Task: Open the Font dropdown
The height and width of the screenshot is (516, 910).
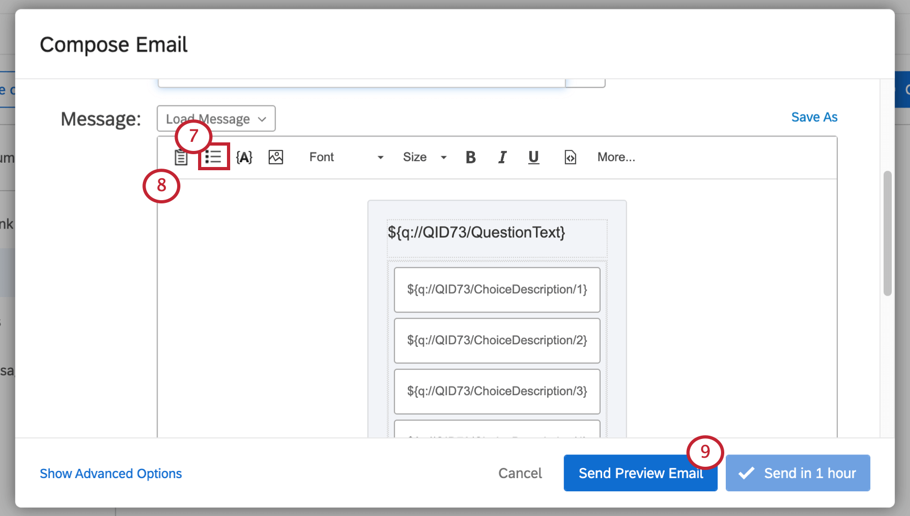Action: 345,157
